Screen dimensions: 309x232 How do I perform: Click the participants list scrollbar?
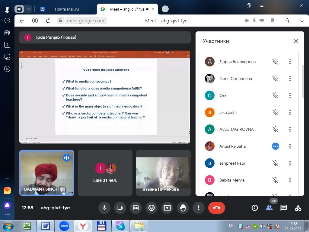coord(303,82)
